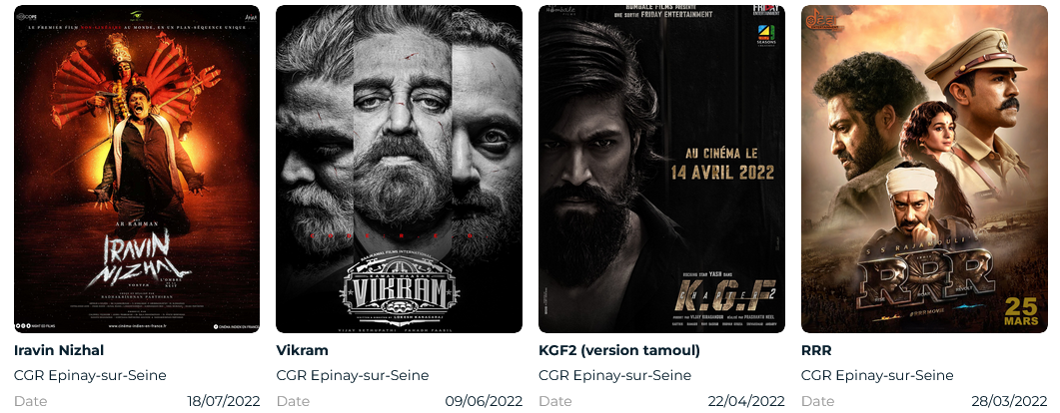Viewport: 1060px width, 413px height.
Task: Click the date 28/03/2022
Action: (x=1009, y=401)
